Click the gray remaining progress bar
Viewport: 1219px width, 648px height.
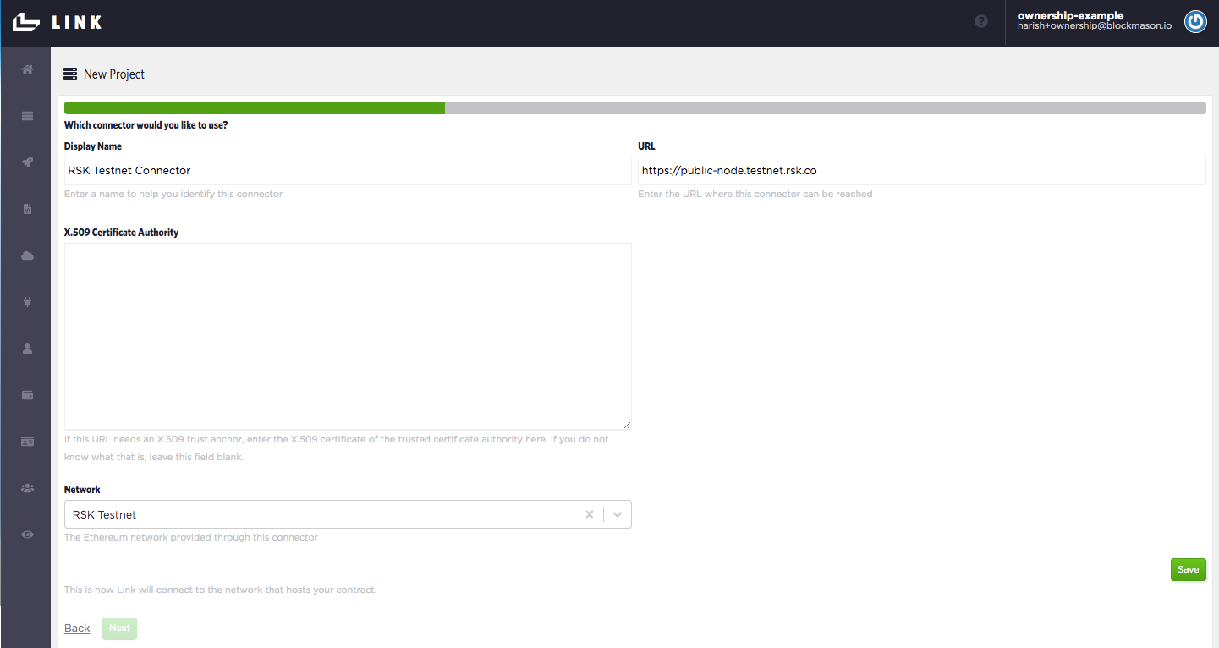826,108
